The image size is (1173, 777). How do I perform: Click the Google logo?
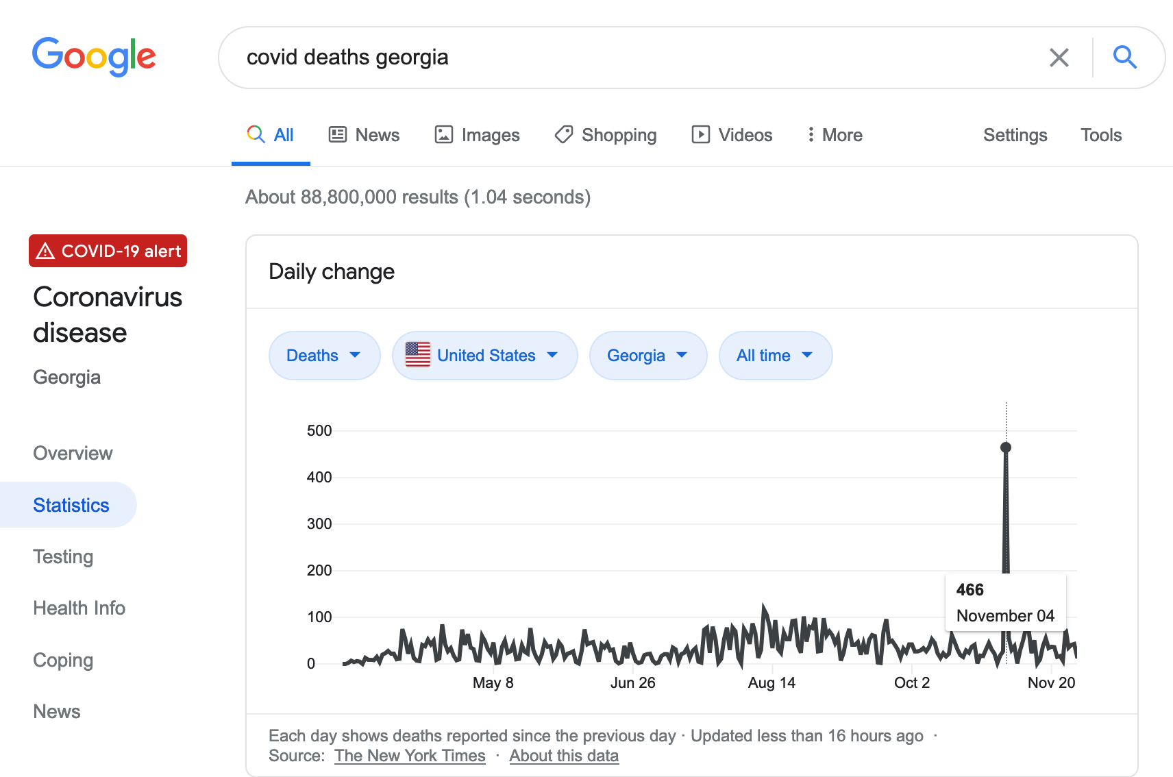tap(95, 56)
